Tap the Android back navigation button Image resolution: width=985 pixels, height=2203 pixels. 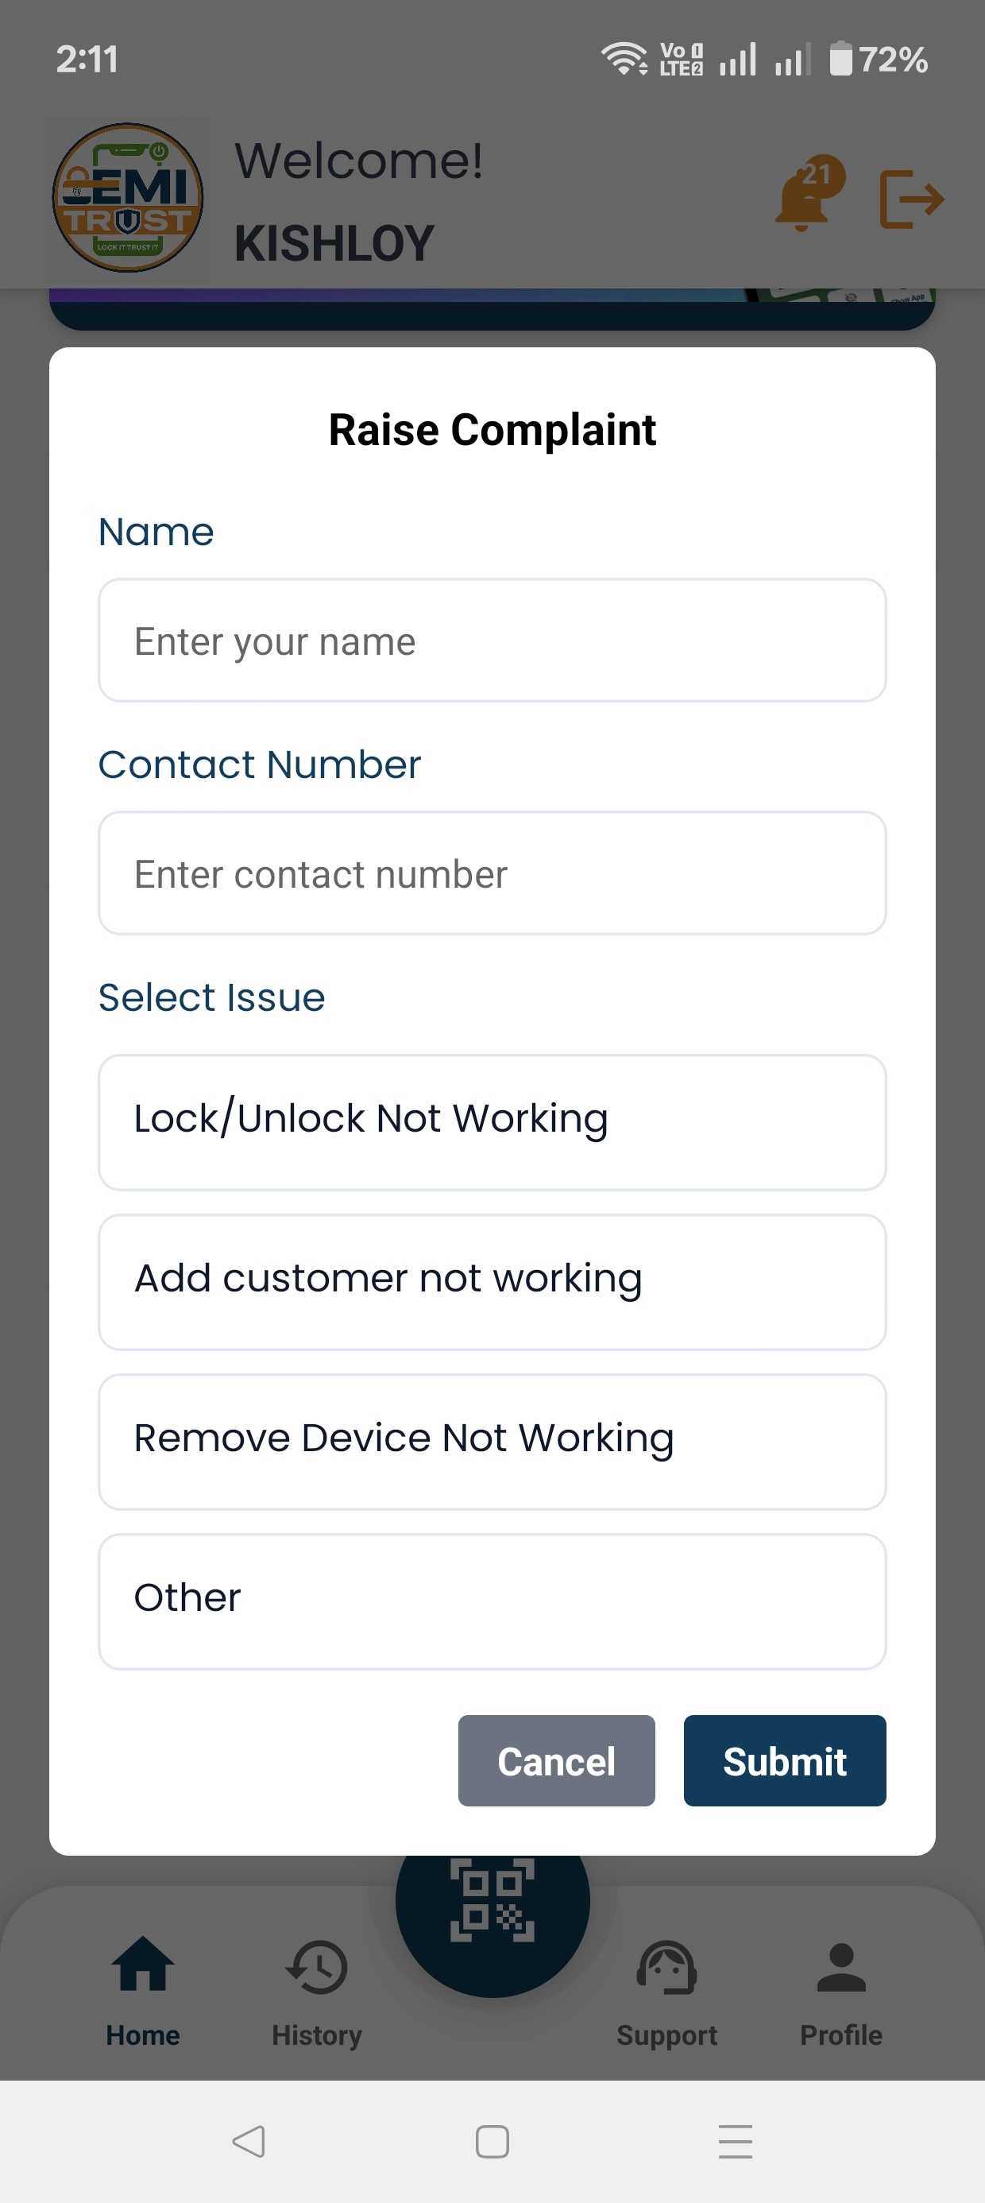[248, 2142]
